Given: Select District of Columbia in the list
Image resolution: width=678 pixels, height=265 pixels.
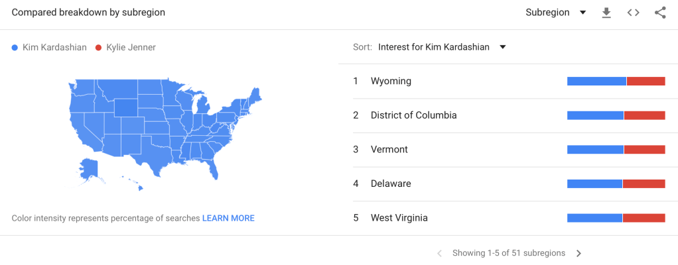Looking at the screenshot, I should [413, 115].
